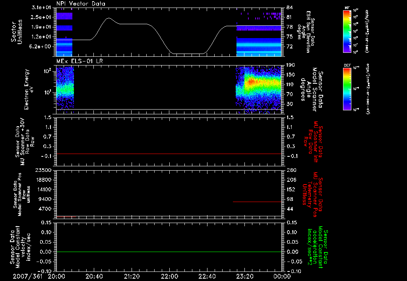This screenshot has width=407, height=281.
Task: Click the 21:20 time axis label
Action: [132, 276]
